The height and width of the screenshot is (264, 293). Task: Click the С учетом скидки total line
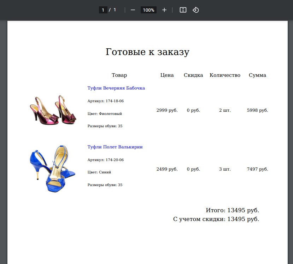pos(216,219)
